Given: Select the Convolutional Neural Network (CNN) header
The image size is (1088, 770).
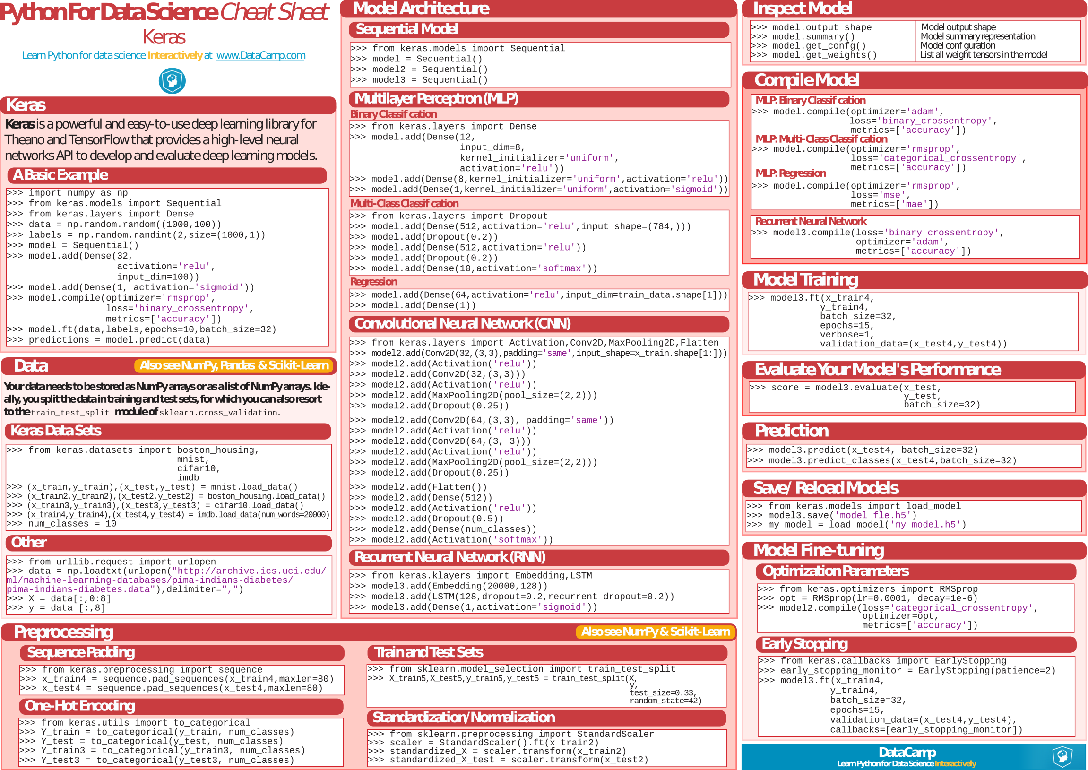Looking at the screenshot, I should click(x=462, y=324).
